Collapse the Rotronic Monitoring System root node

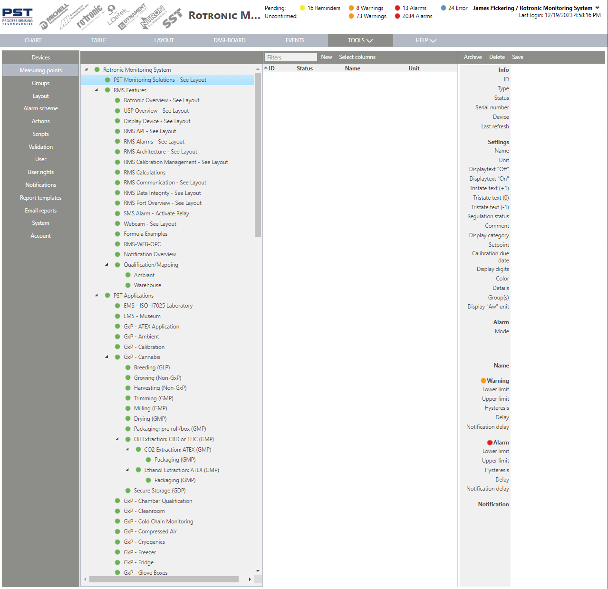point(86,69)
